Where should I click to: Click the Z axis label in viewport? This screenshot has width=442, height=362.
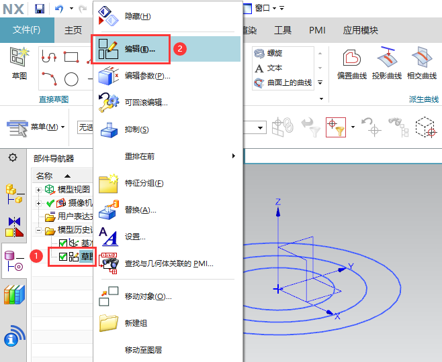pos(278,202)
